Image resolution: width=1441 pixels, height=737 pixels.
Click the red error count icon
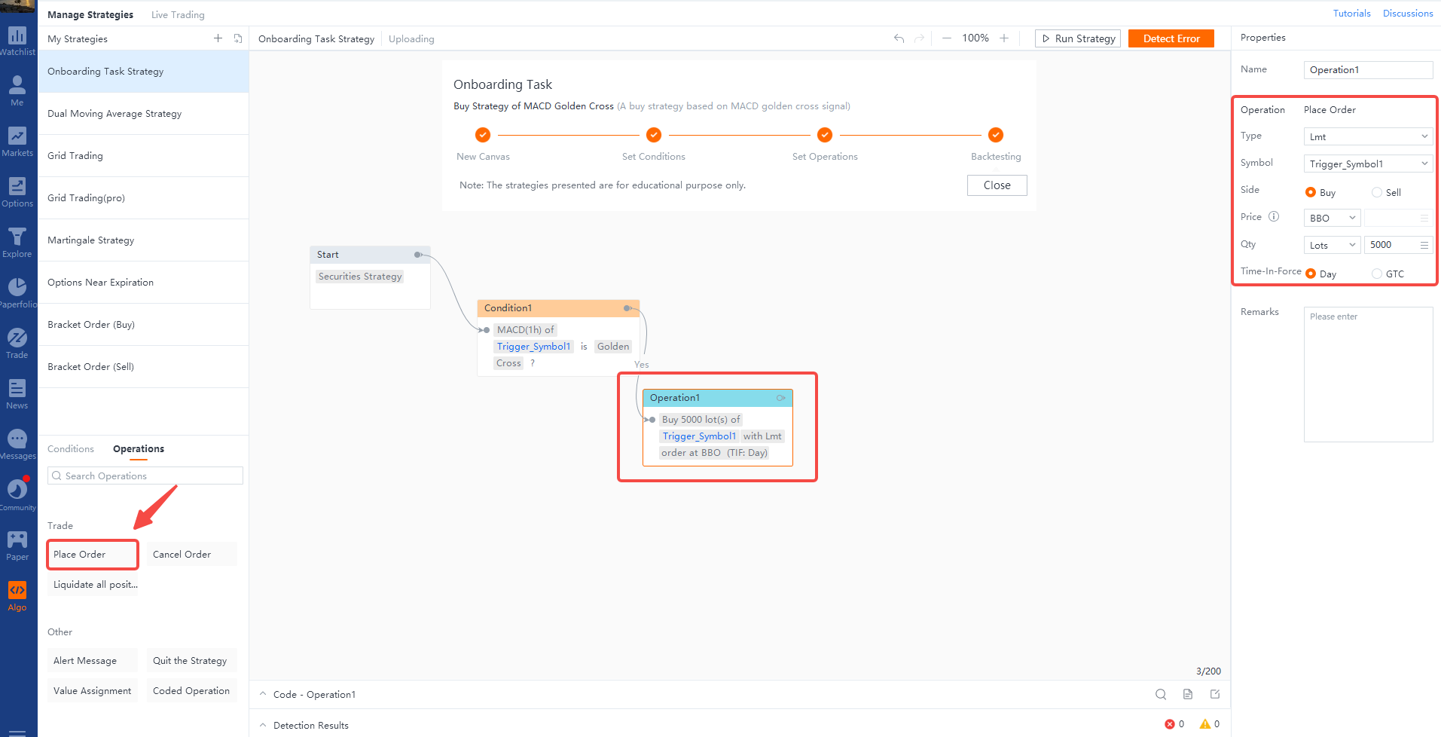click(x=1170, y=724)
